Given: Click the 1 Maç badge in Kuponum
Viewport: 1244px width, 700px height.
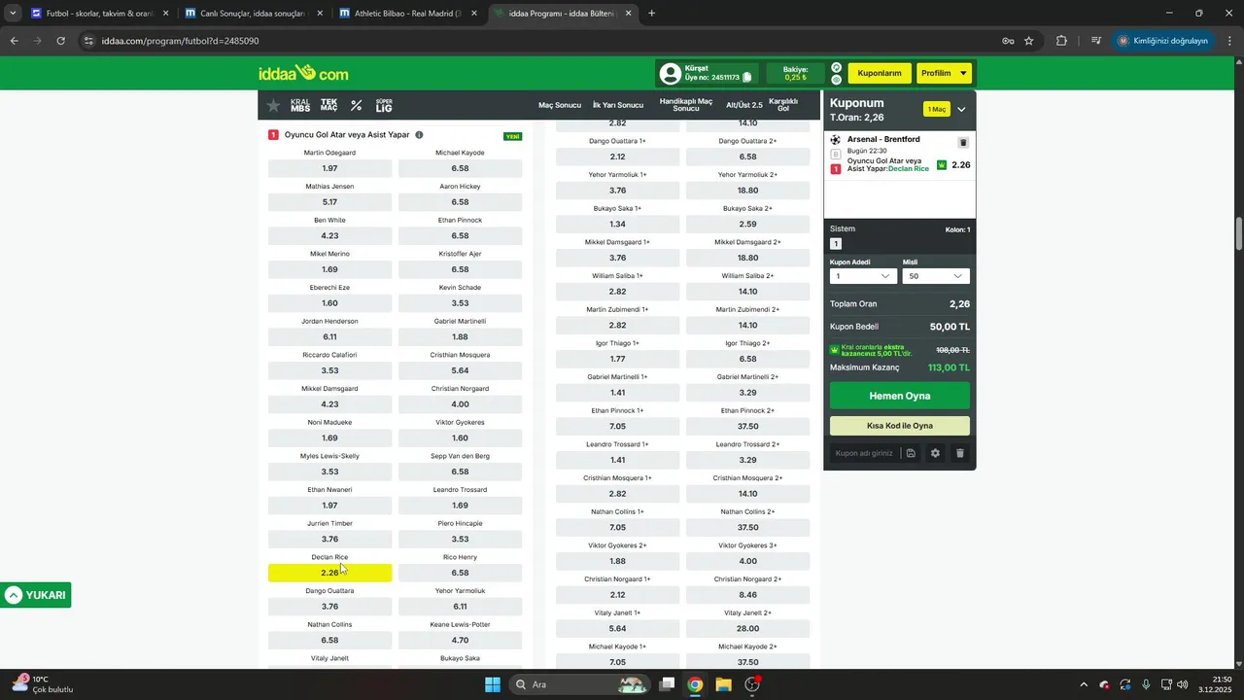Looking at the screenshot, I should coord(937,110).
